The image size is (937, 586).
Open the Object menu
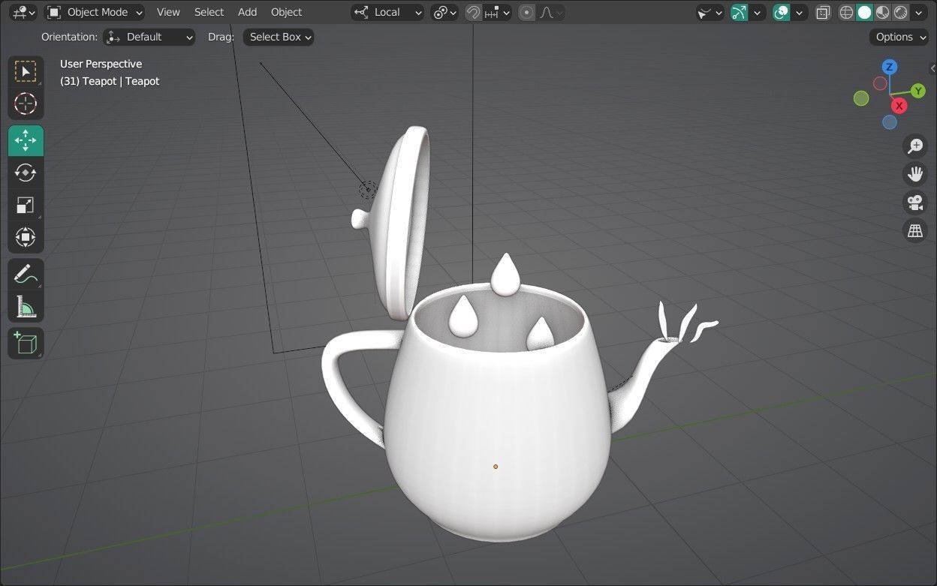(286, 12)
